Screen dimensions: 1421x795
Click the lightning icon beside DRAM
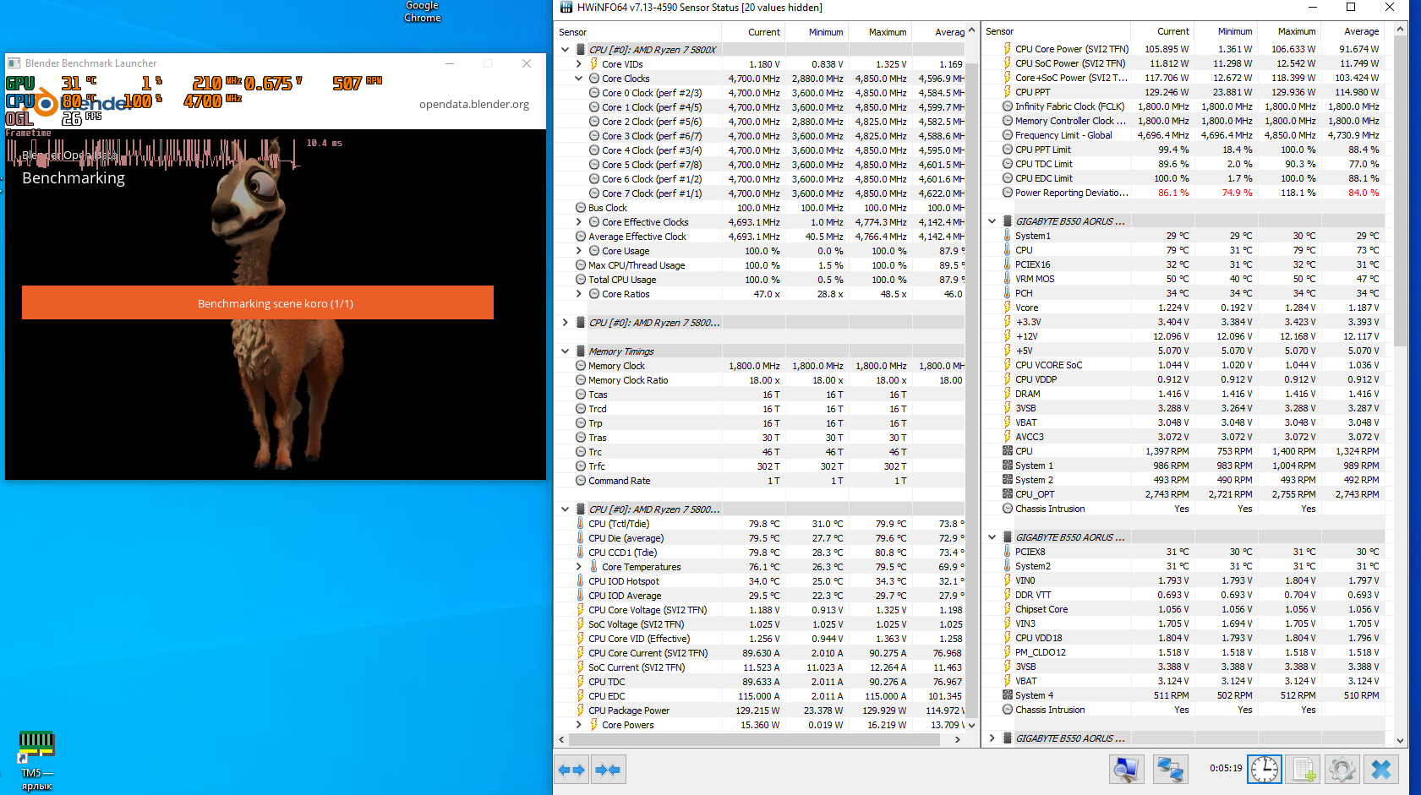coord(1008,394)
